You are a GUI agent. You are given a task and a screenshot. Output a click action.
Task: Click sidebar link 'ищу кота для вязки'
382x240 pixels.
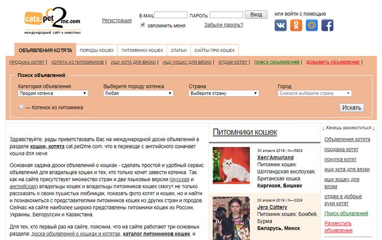click(347, 169)
